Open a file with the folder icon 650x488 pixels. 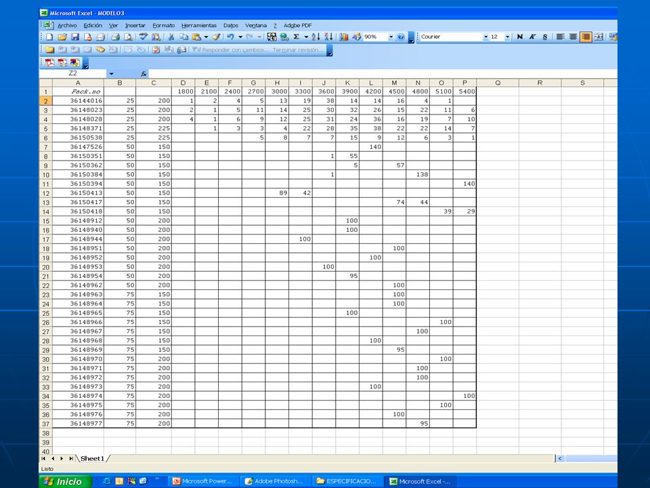(62, 37)
